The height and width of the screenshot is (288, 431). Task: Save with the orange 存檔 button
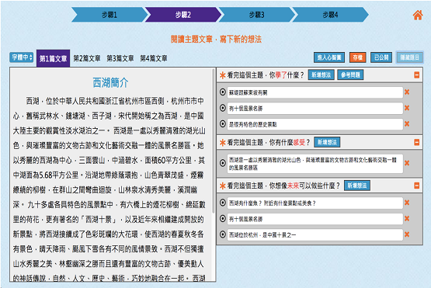pos(357,57)
